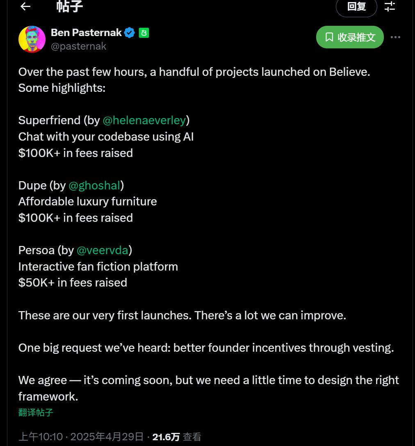Image resolution: width=415 pixels, height=446 pixels.
Task: Open the post timestamp 上午10:10 2025年4月29日
Action: click(81, 437)
